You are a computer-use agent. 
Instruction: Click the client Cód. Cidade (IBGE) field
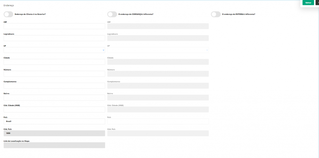54,110
